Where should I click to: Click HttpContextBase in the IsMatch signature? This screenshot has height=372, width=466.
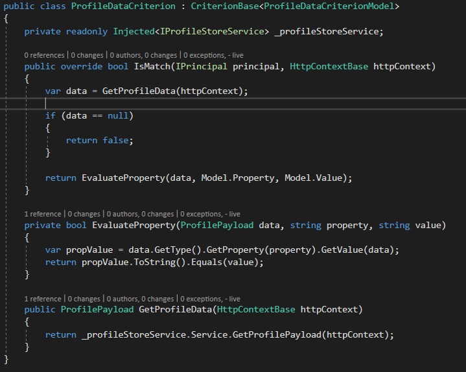click(x=329, y=66)
